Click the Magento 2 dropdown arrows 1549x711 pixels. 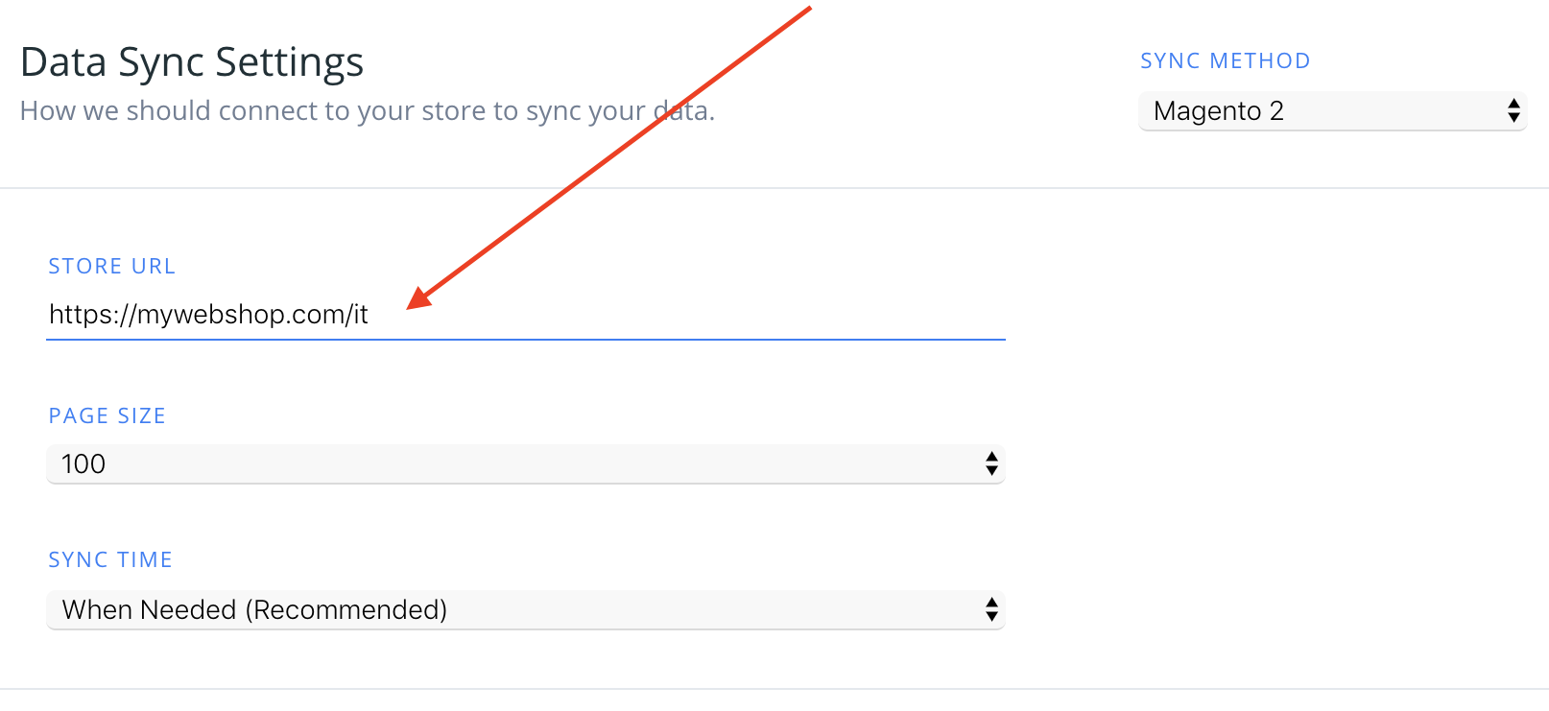click(x=1513, y=111)
